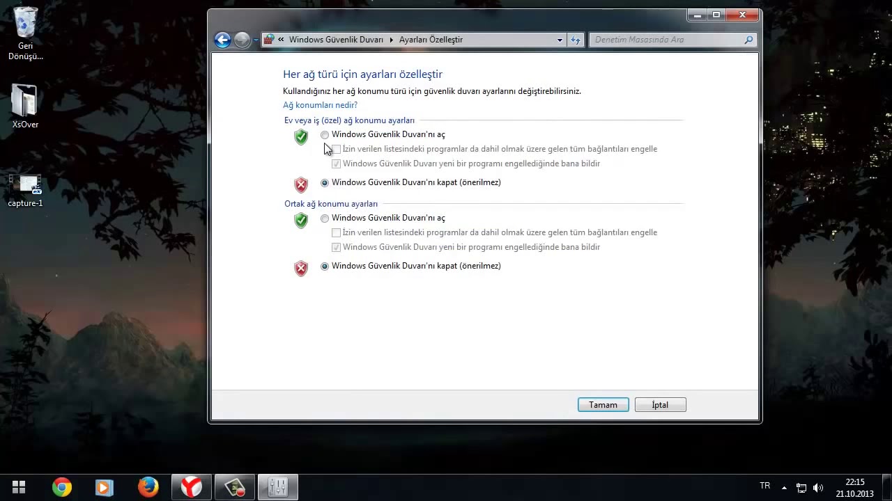Open the speaker icon in the system tray
Image resolution: width=892 pixels, height=501 pixels.
pos(818,485)
